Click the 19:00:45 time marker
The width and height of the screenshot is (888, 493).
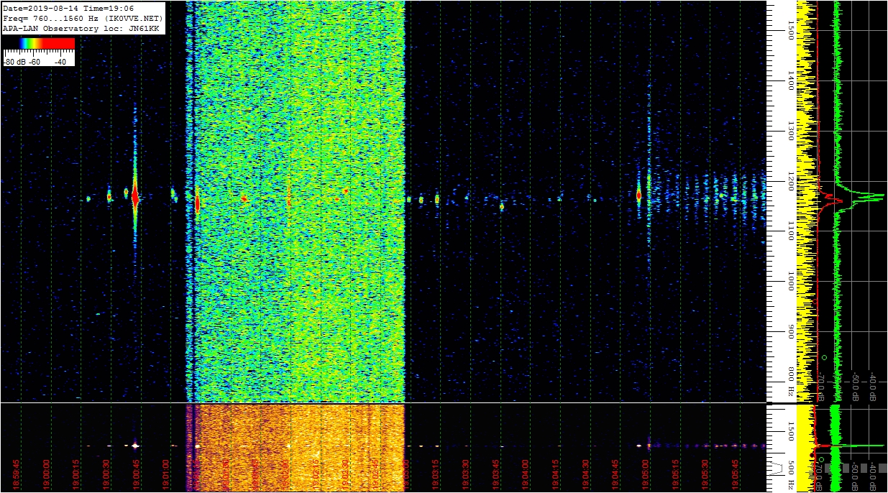coord(137,474)
